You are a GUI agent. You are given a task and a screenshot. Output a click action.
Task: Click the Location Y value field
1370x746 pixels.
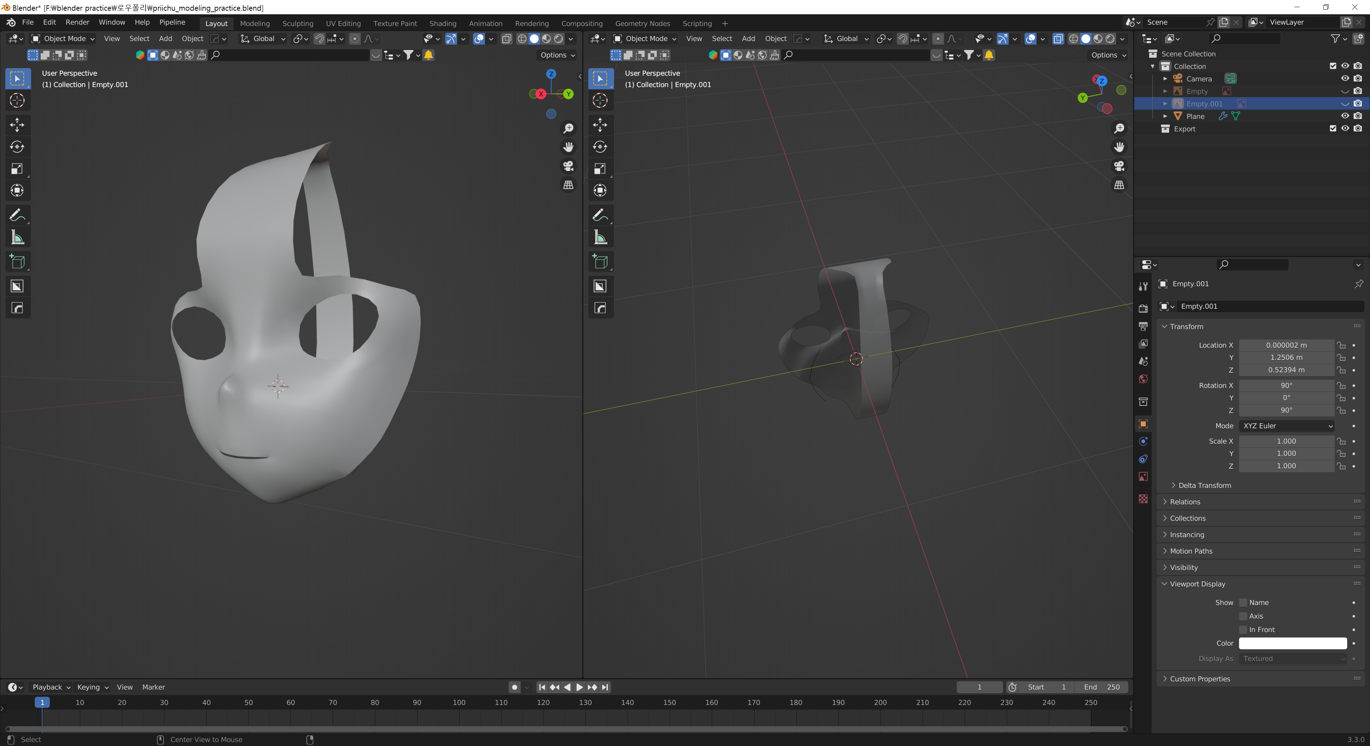coord(1286,358)
